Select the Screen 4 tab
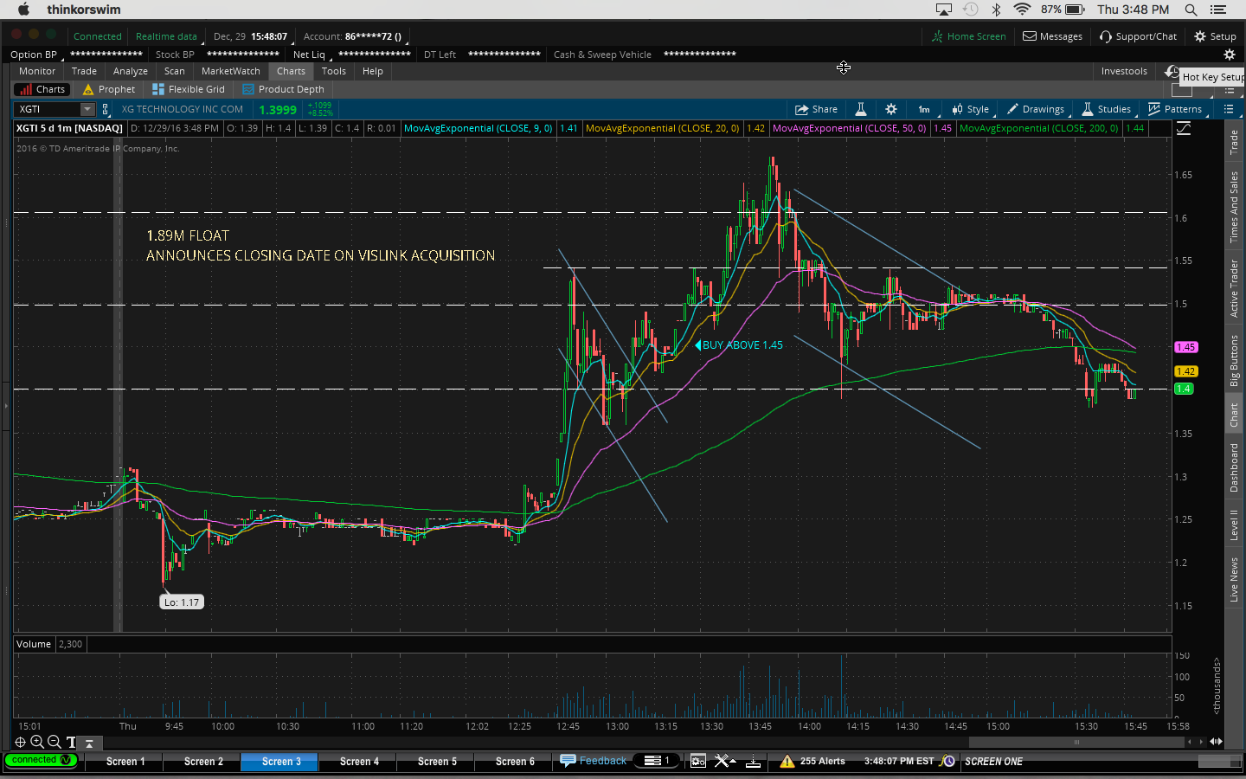1246x779 pixels. tap(359, 761)
